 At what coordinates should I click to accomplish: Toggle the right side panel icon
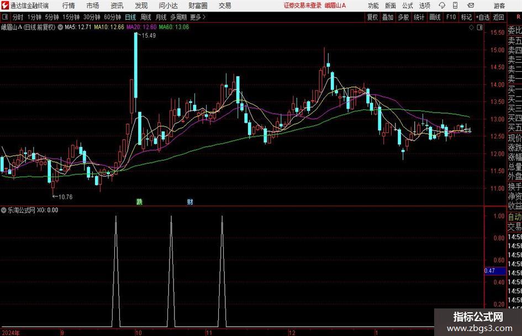pyautogui.click(x=479, y=28)
